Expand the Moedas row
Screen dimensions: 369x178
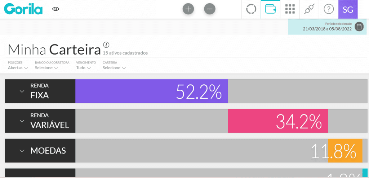tap(40, 151)
